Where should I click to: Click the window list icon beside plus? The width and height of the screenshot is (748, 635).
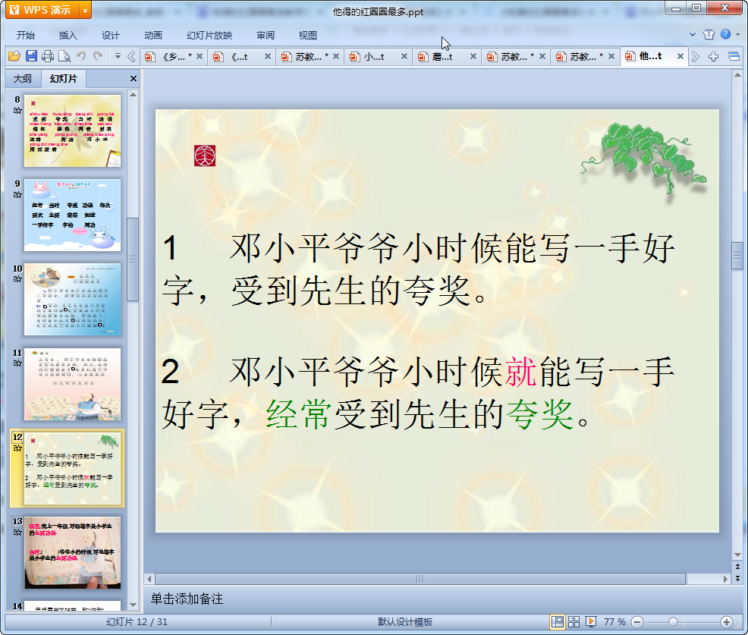[x=734, y=56]
